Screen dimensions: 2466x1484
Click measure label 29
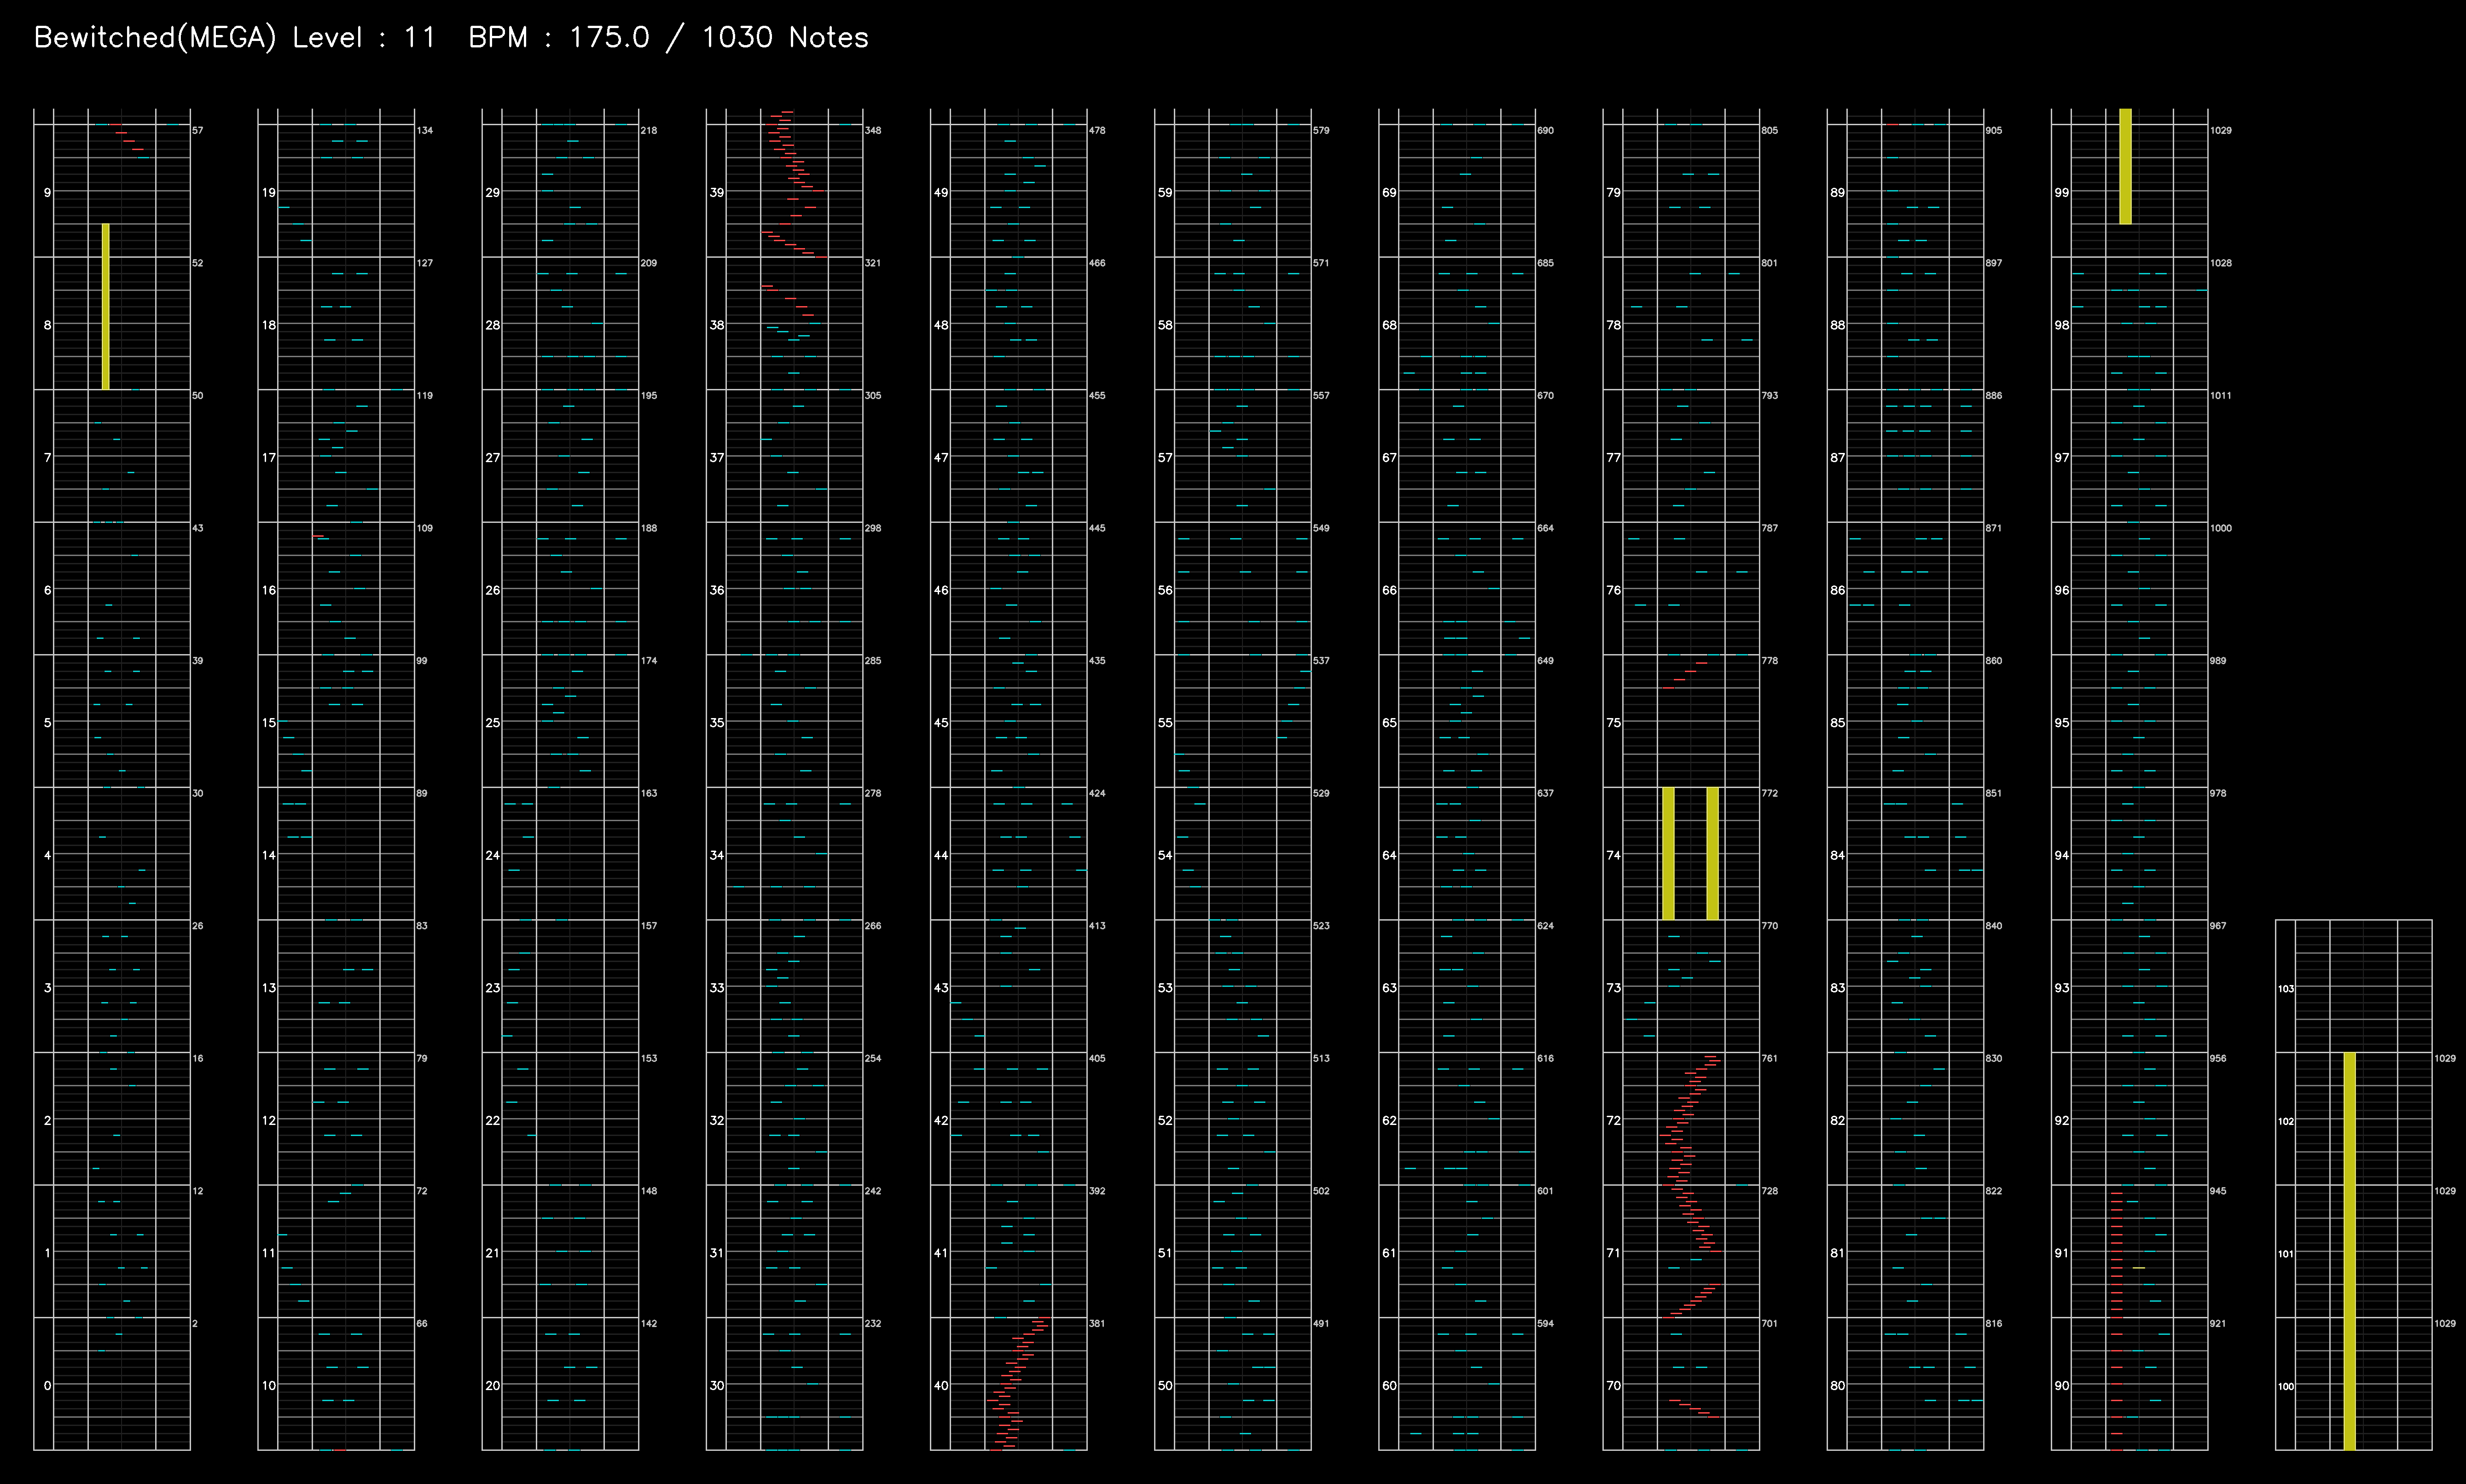coord(492,192)
